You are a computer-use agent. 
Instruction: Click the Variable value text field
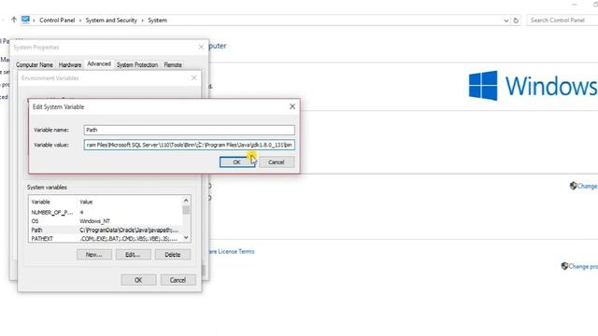[x=189, y=145]
